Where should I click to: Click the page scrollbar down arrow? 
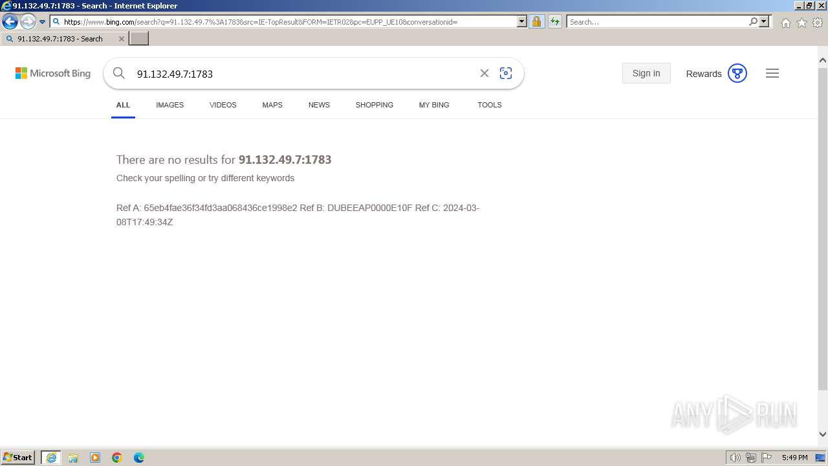[823, 434]
